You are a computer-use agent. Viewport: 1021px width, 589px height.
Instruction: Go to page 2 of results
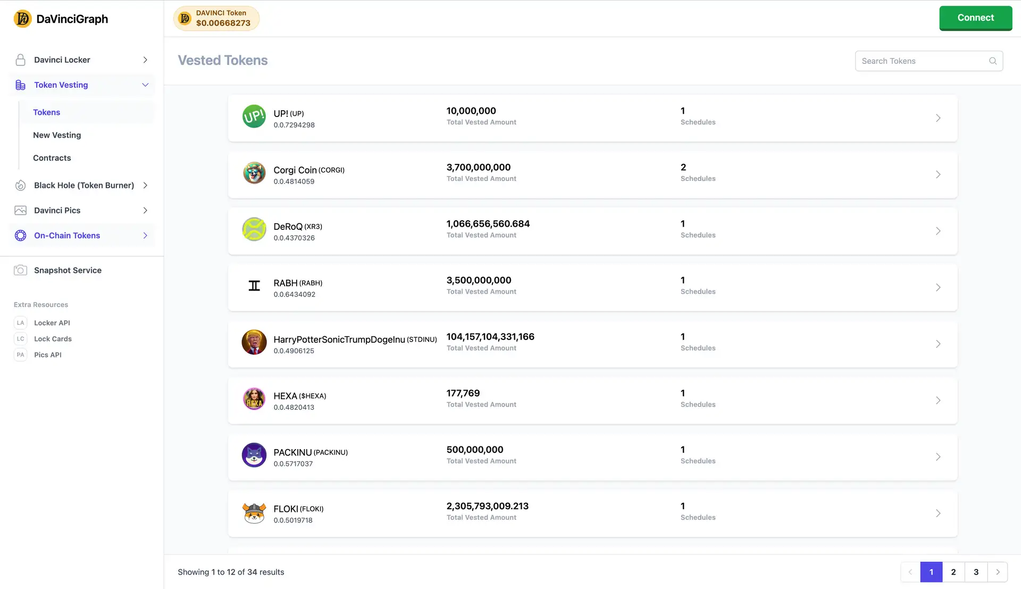click(953, 572)
